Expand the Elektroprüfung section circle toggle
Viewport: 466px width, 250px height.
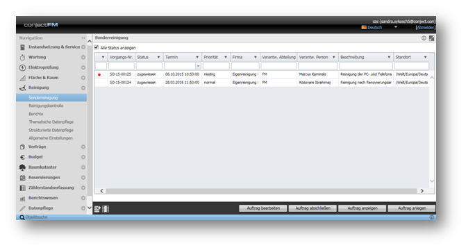point(83,67)
